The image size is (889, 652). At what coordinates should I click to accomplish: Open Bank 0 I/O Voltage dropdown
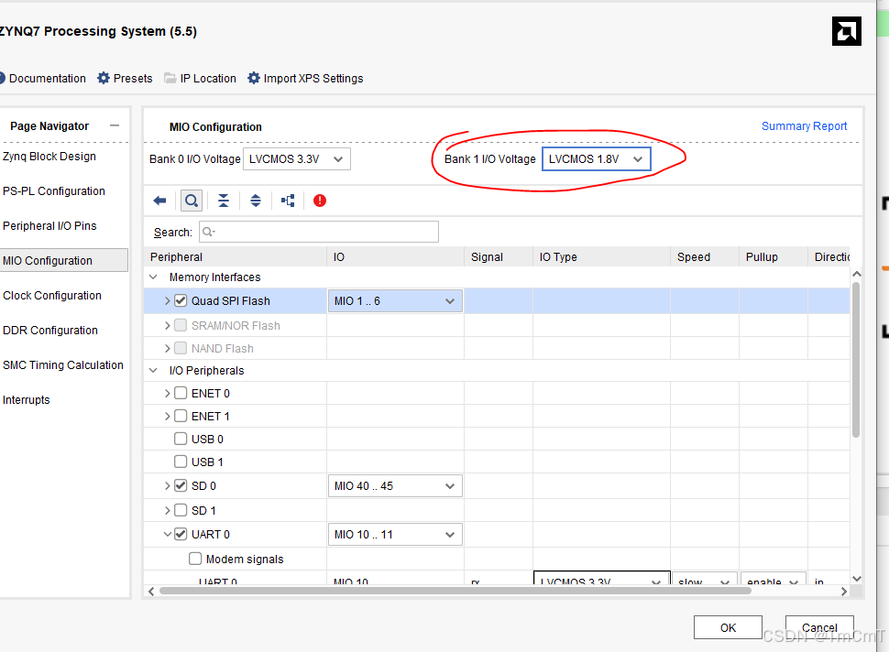click(297, 159)
